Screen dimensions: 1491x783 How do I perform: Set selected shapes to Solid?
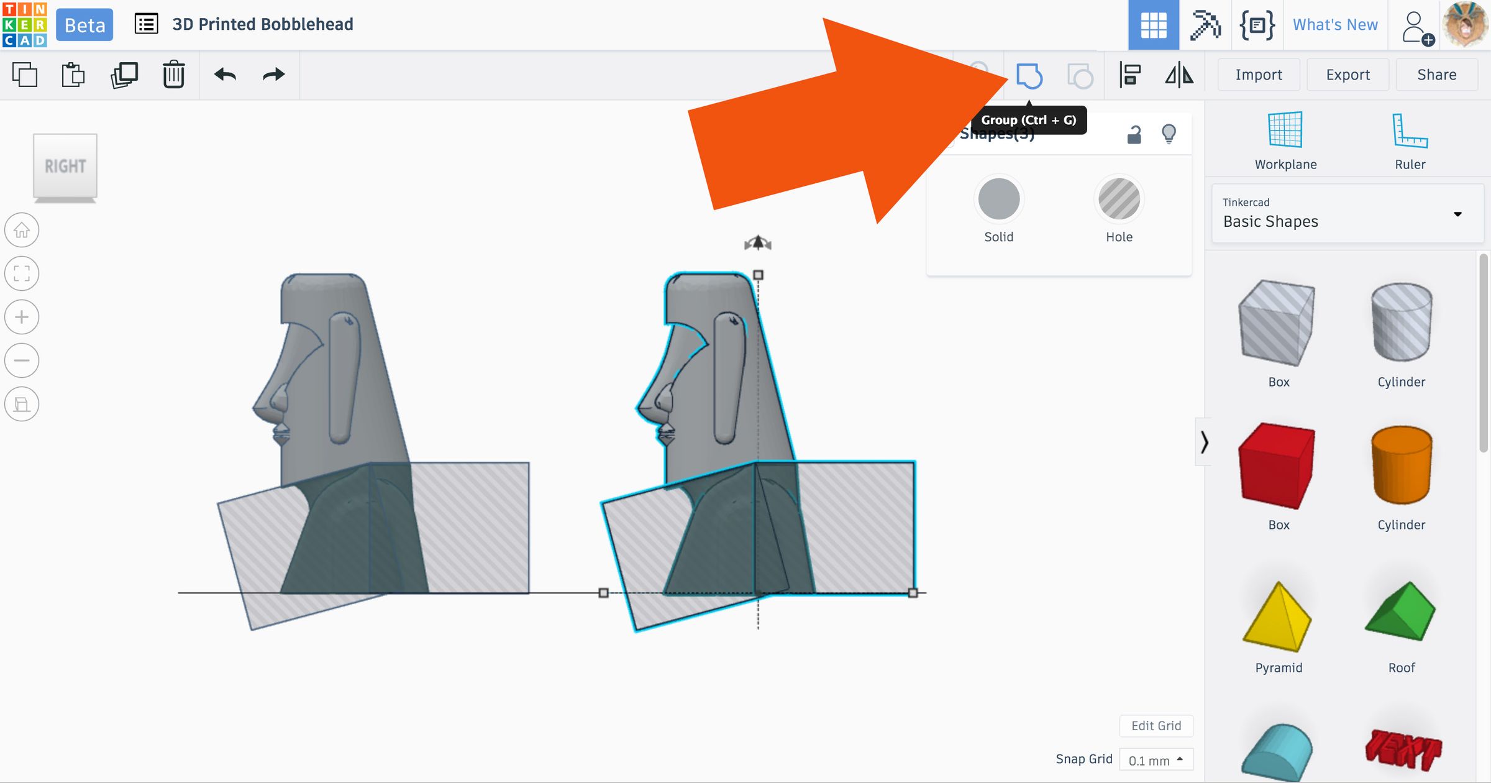pyautogui.click(x=998, y=199)
